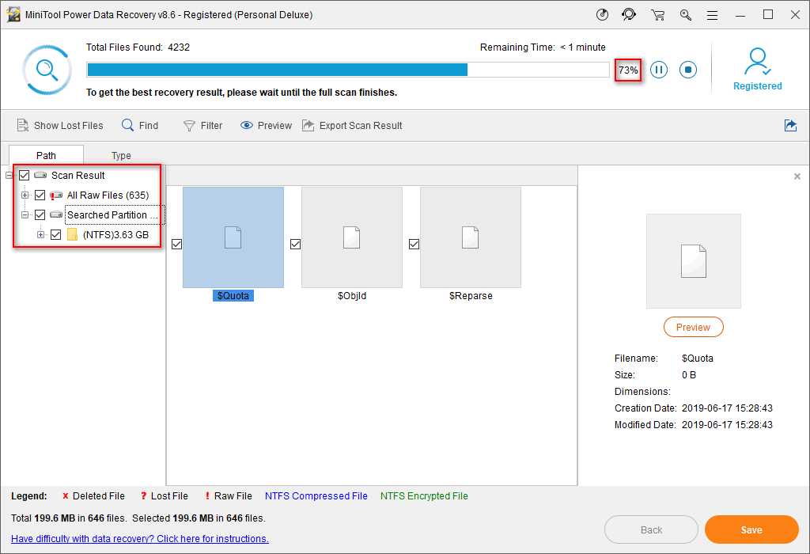Click Export Scan Result

coord(352,126)
